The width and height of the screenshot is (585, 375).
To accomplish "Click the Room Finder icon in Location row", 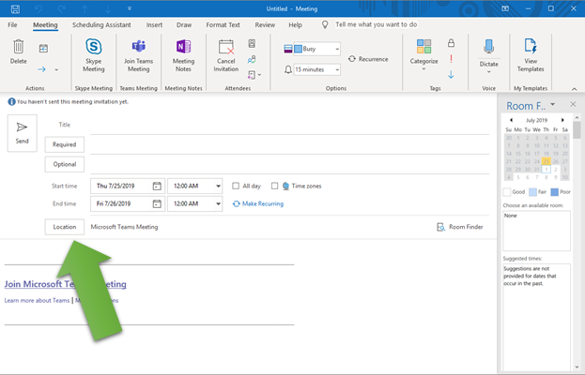I will (440, 227).
